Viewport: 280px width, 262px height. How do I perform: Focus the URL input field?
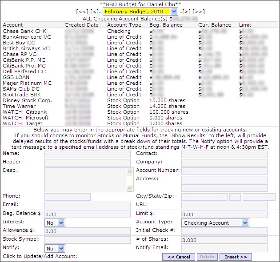(224, 206)
